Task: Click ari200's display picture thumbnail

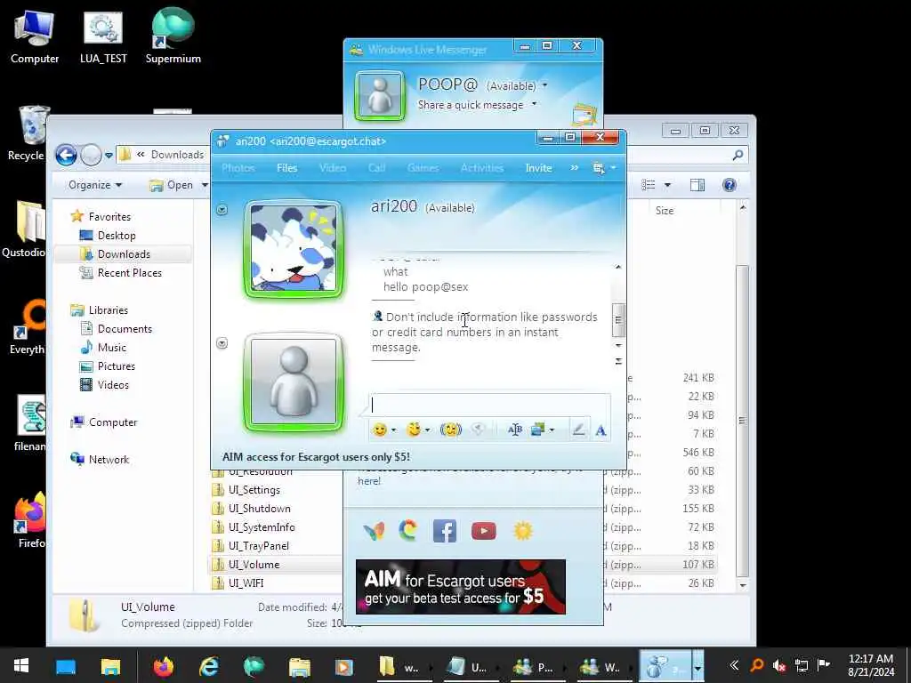Action: click(294, 249)
